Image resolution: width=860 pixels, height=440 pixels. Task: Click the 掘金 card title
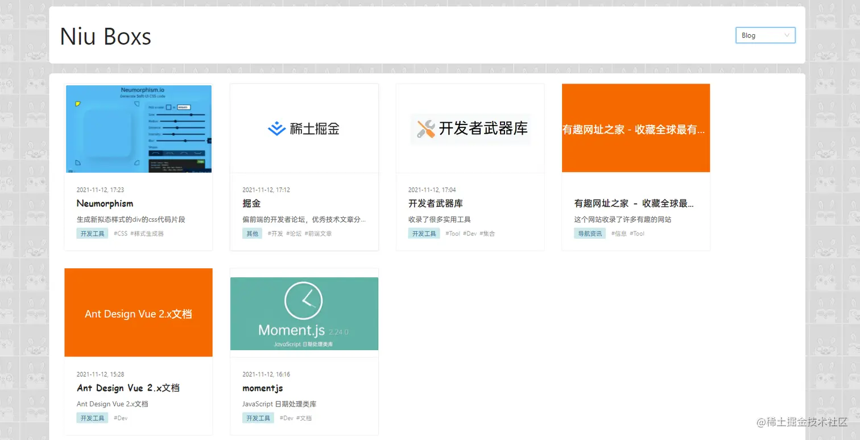pyautogui.click(x=251, y=204)
